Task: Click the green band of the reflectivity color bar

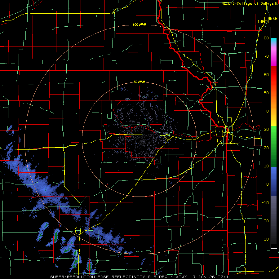Action: point(274,147)
